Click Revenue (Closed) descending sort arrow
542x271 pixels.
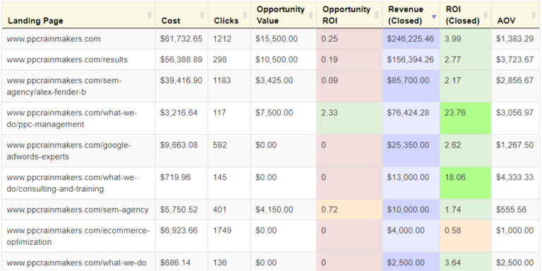coord(434,17)
